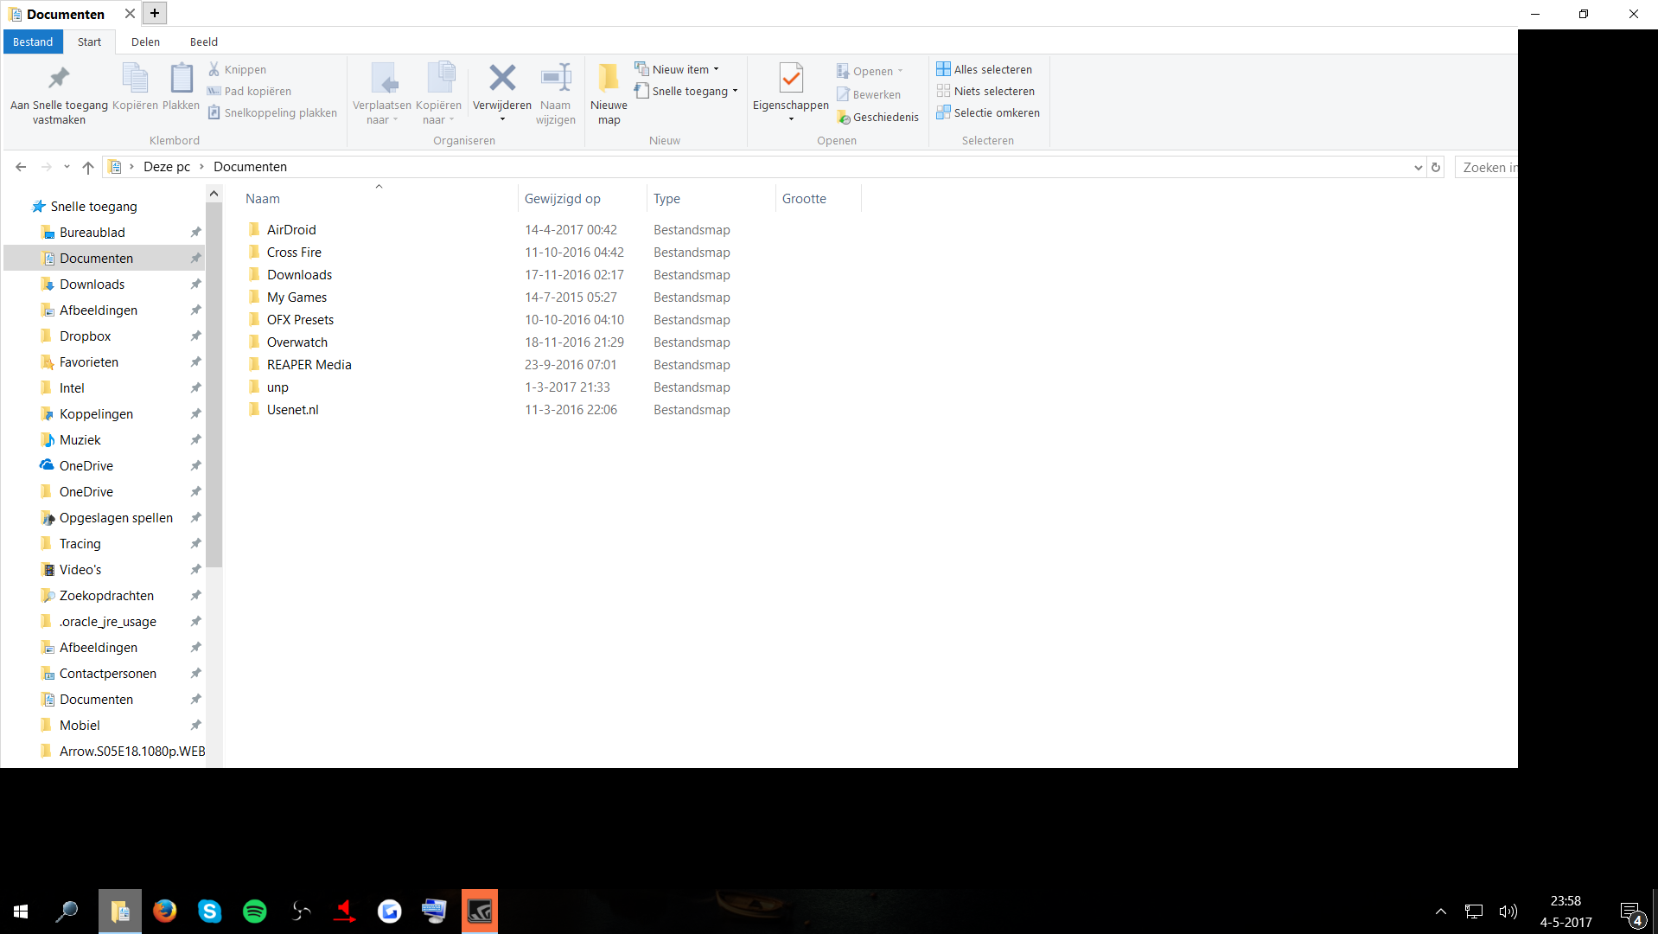Click Alles selecteren
The width and height of the screenshot is (1658, 934).
click(x=984, y=69)
